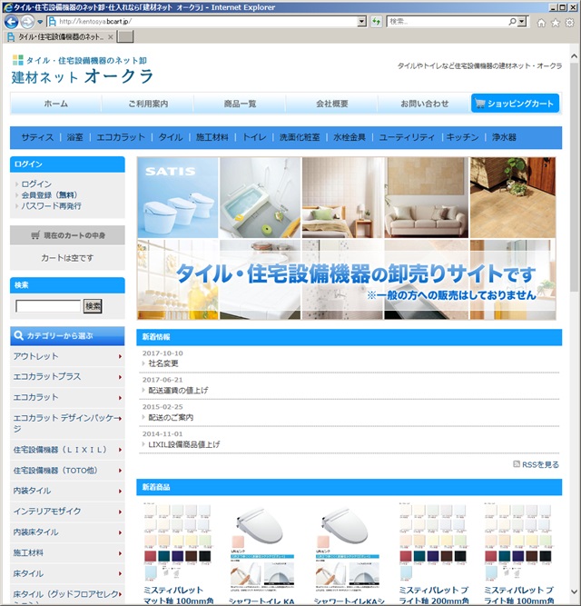581x606 pixels.
Task: Click the SATIS toilet banner image
Action: coord(178,197)
